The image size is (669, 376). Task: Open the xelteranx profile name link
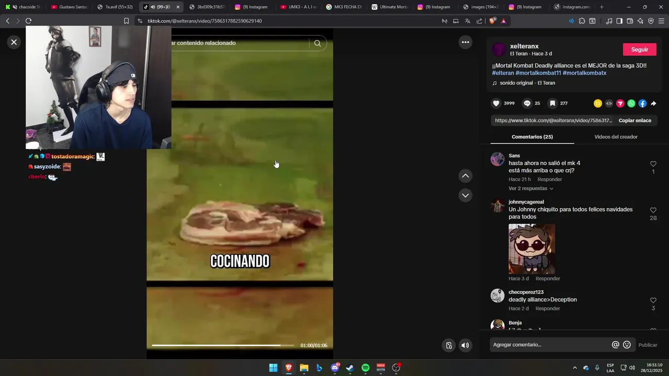524,46
